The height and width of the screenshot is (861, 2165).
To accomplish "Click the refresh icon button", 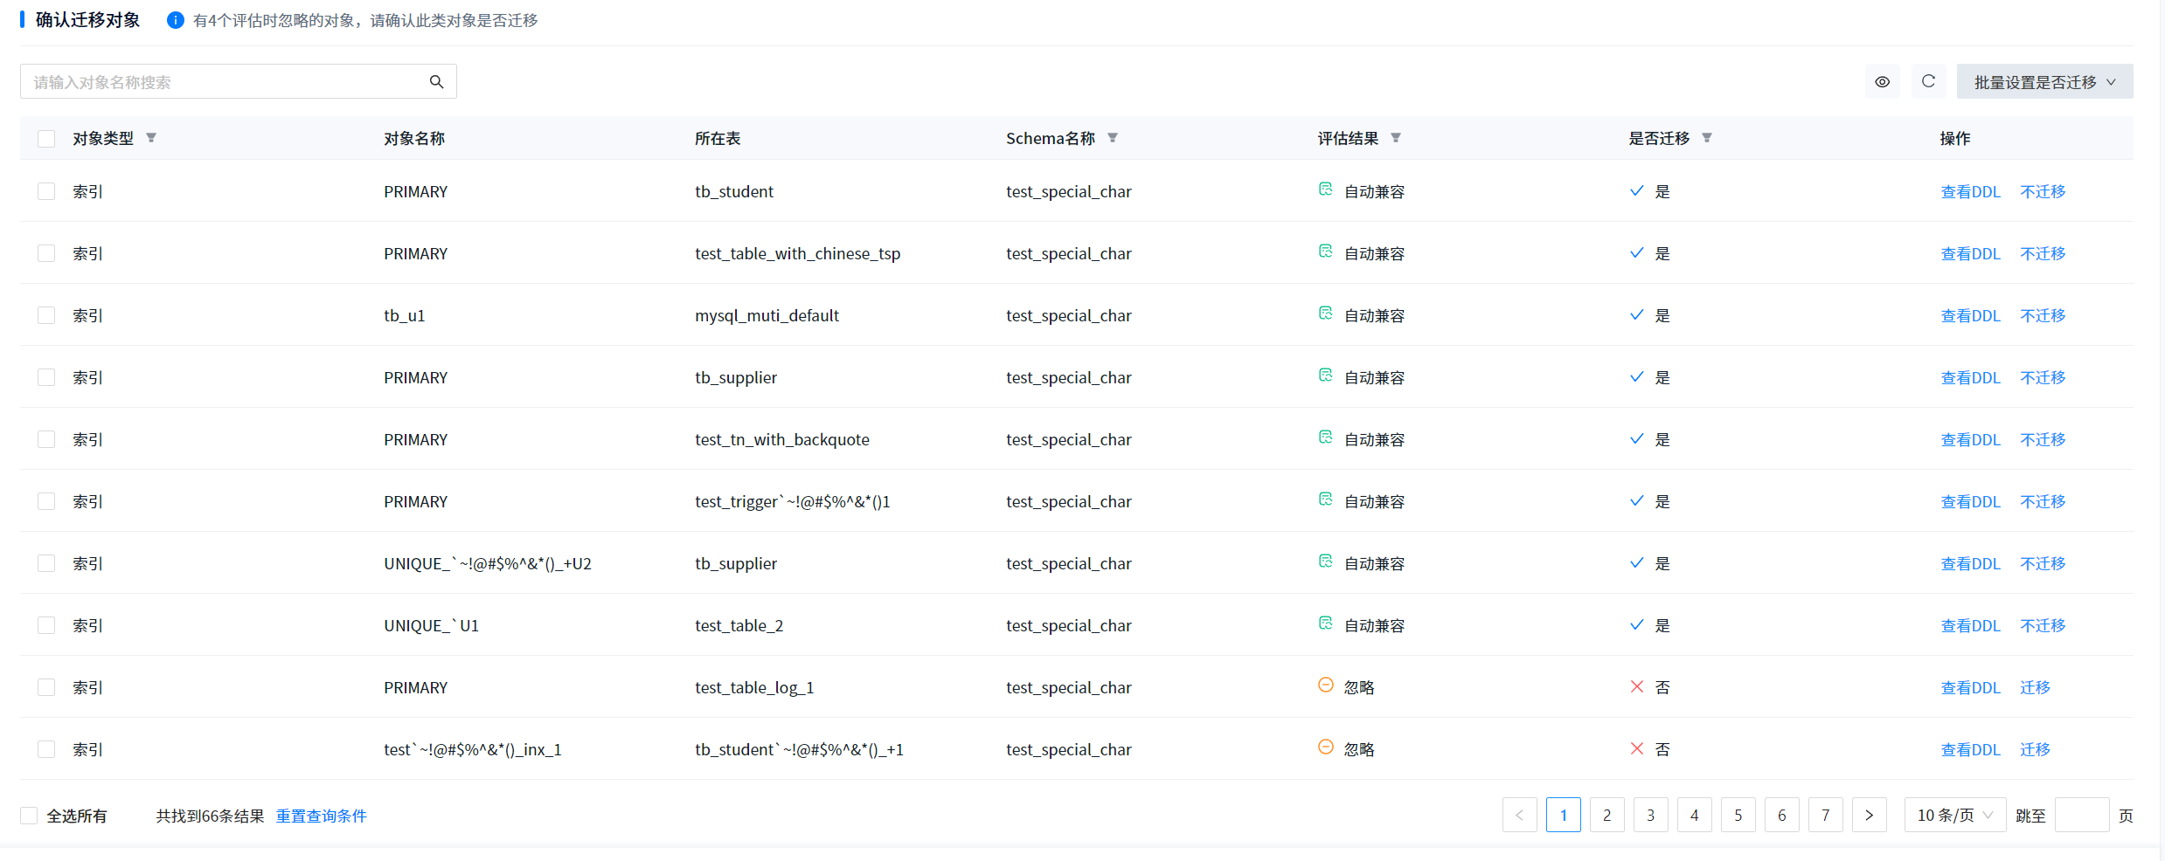I will click(x=1928, y=81).
